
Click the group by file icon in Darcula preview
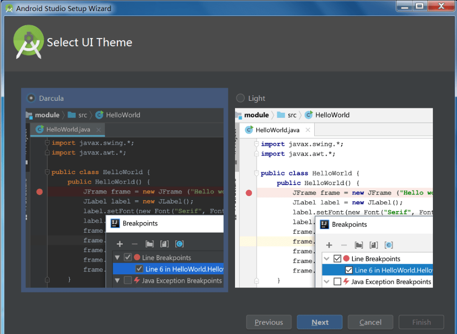[x=164, y=244]
